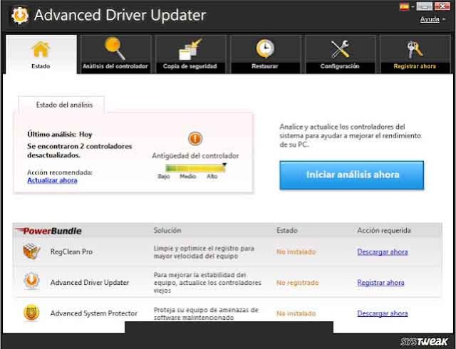This screenshot has width=456, height=349.
Task: Click the Advanced Driver Updater row icon
Action: coord(31,281)
